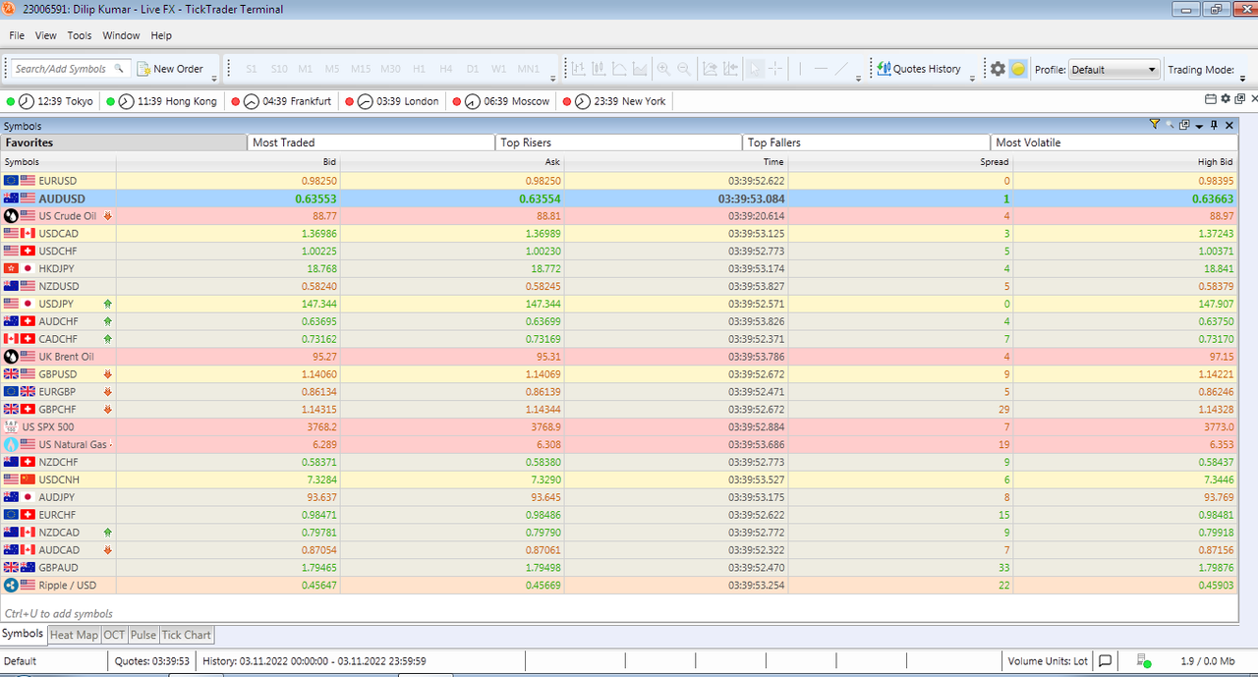The width and height of the screenshot is (1258, 677).
Task: Open settings gear beside Profile selector
Action: 998,69
